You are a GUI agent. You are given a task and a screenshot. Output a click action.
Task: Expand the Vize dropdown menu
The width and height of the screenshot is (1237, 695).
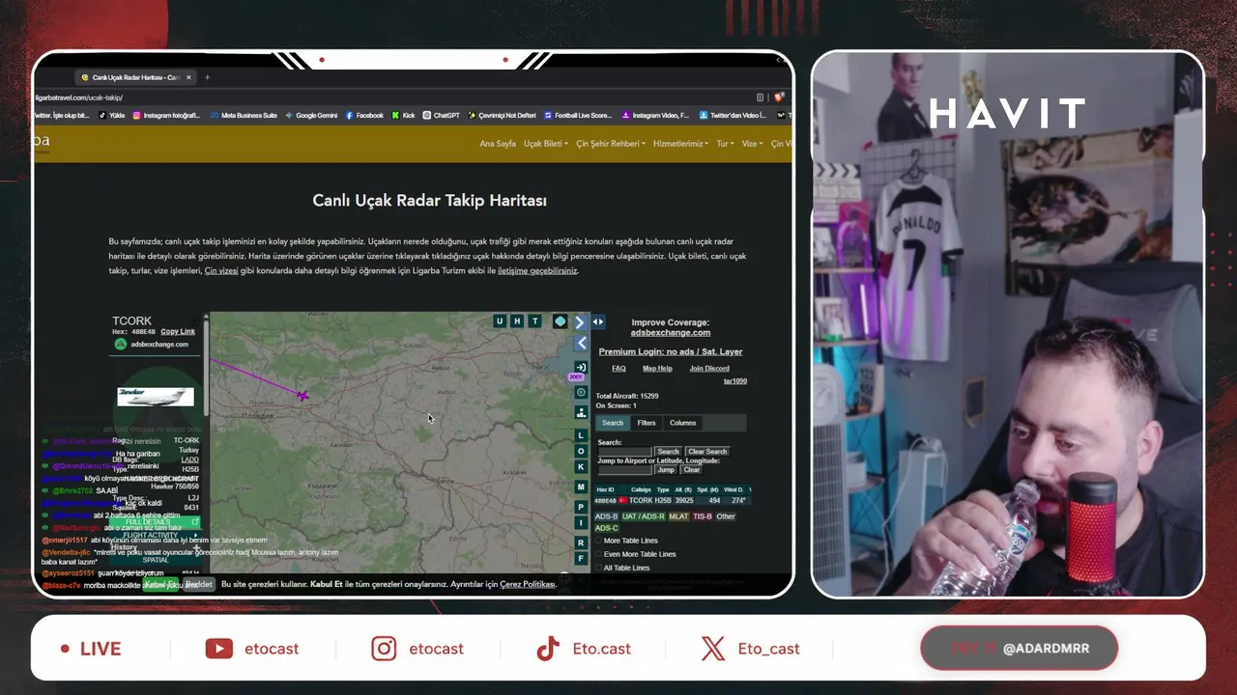[x=752, y=144]
